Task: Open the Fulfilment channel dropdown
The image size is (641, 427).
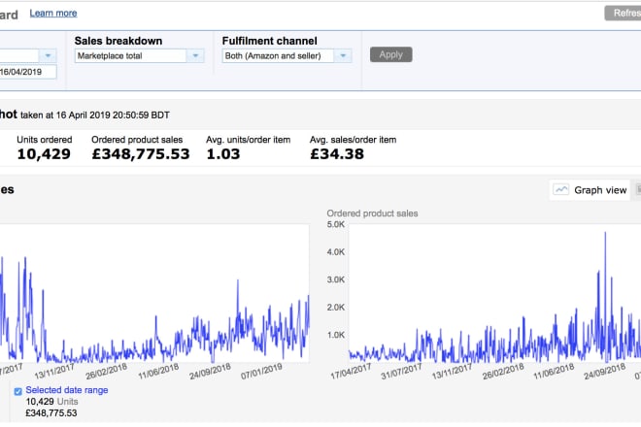Action: coord(287,56)
